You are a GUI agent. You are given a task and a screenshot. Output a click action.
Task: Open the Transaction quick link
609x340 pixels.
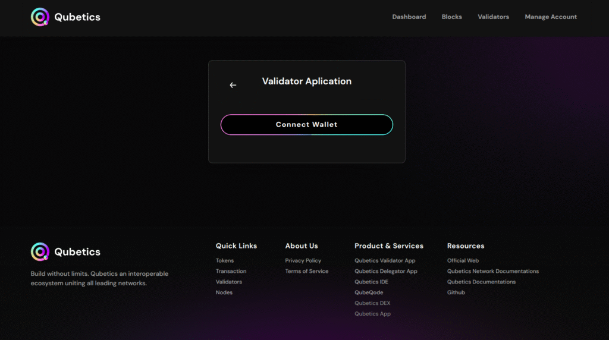point(231,271)
